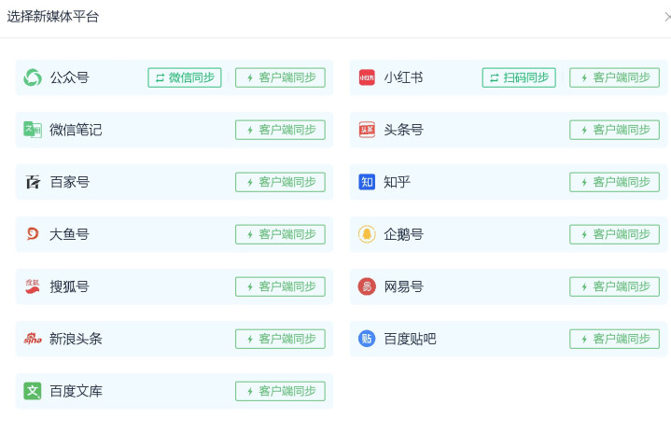Select the 企鹅号 platform label
Screen dimensions: 671x432
click(403, 234)
